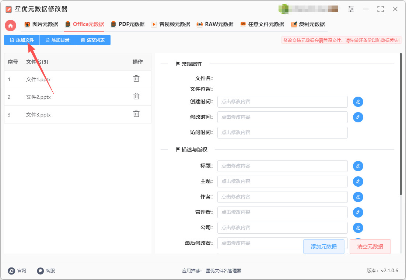Click the 添加元数据 button
The image size is (406, 280).
(x=324, y=247)
